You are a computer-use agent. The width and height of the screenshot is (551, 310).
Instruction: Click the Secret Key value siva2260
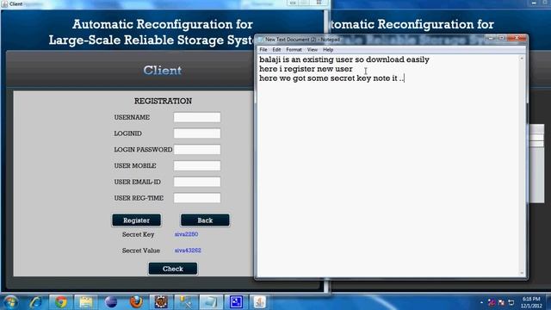tap(186, 234)
